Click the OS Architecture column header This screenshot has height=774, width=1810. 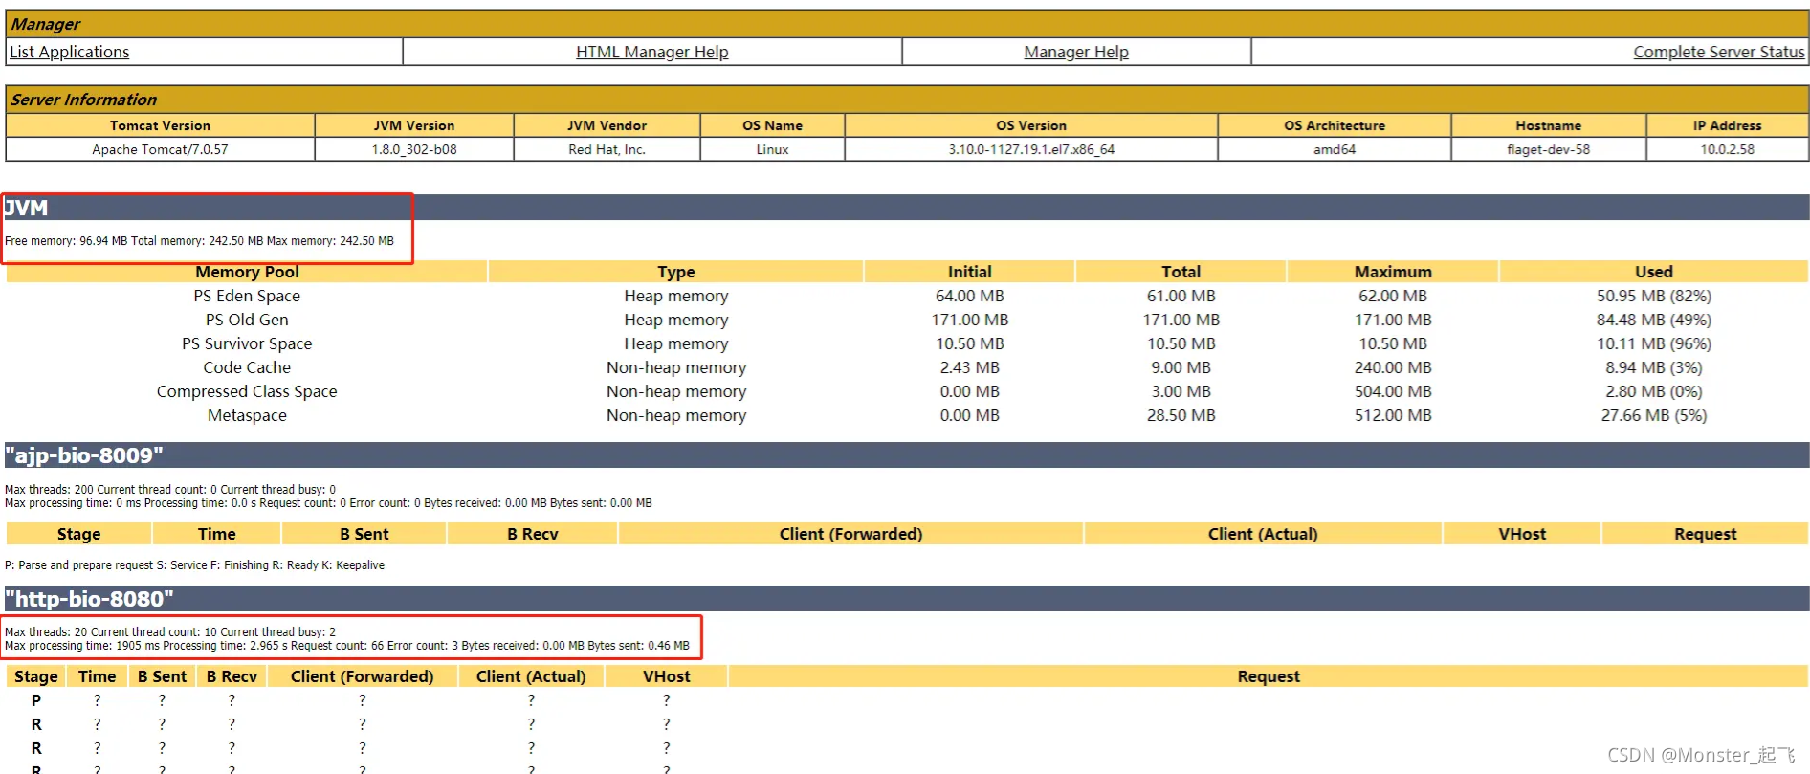[x=1335, y=125]
